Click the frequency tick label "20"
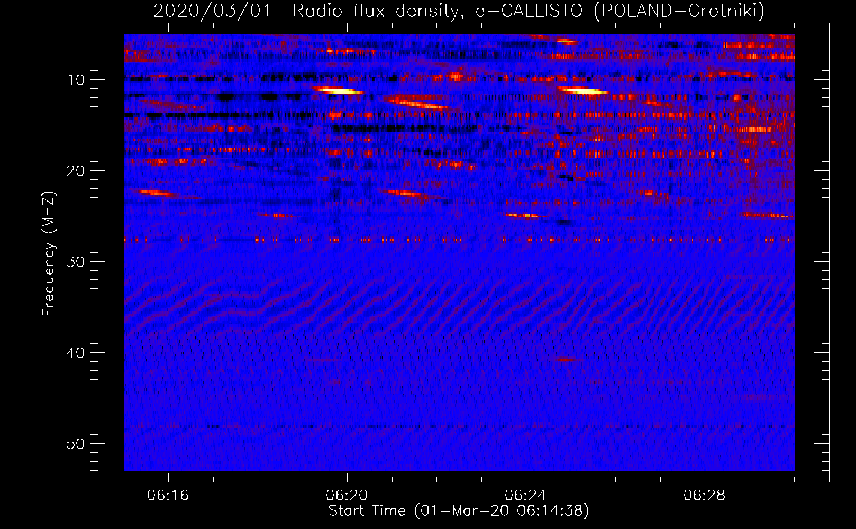 pos(76,171)
